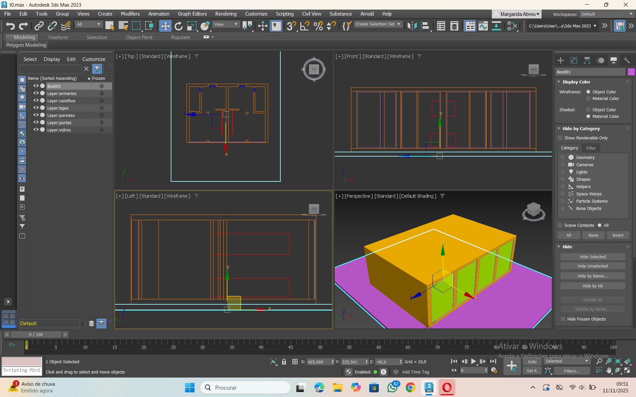The height and width of the screenshot is (397, 636).
Task: Open the View reference coordinate dropdown
Action: click(x=226, y=24)
